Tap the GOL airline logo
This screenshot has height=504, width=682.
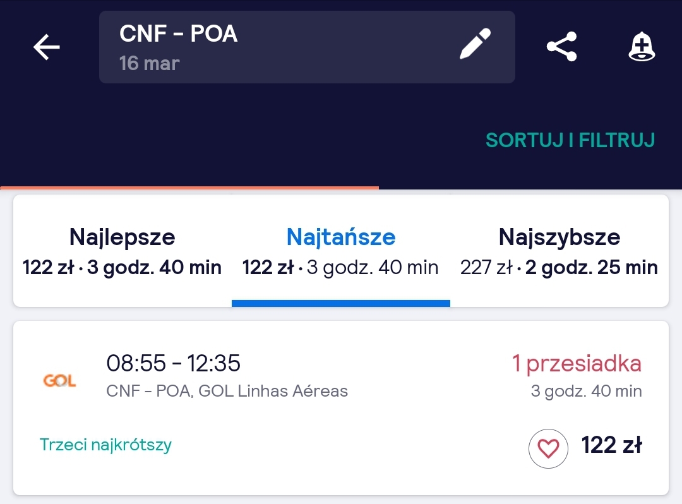click(x=59, y=380)
